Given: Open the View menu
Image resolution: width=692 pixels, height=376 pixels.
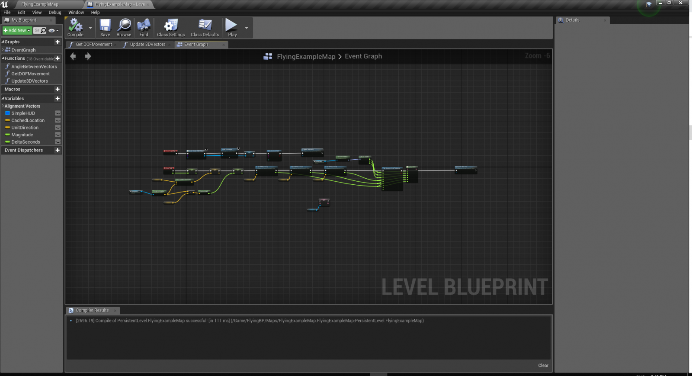Looking at the screenshot, I should (37, 13).
